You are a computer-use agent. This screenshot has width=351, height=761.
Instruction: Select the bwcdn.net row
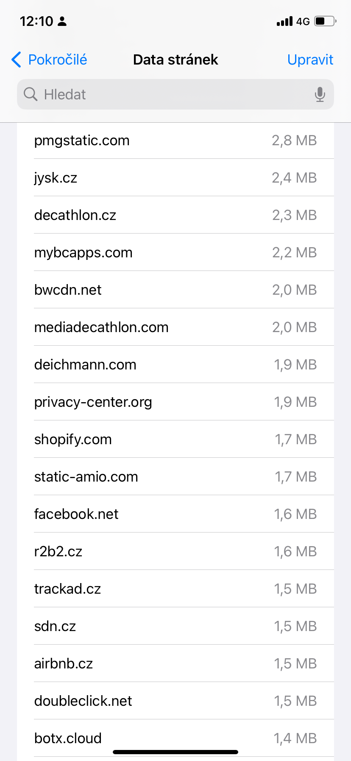[x=175, y=290]
